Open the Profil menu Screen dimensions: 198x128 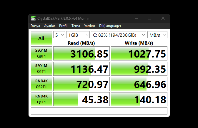63,26
